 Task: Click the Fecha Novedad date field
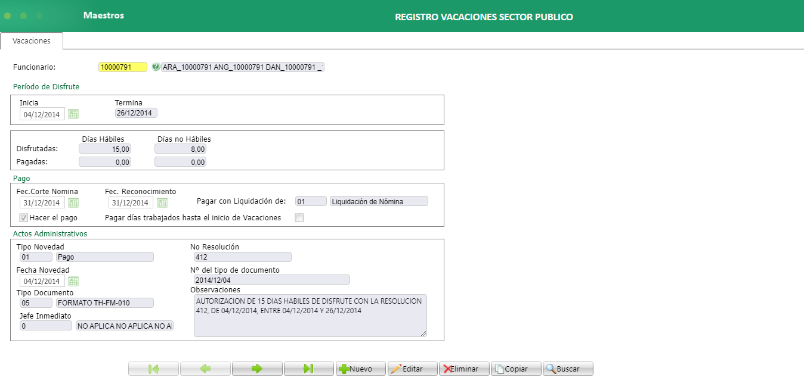click(42, 281)
